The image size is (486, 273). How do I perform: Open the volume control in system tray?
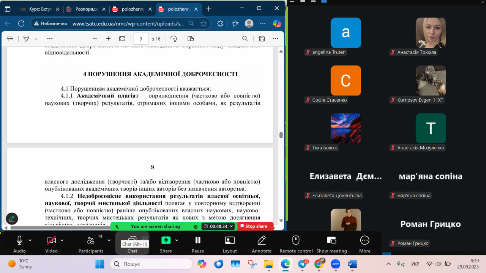pyautogui.click(x=438, y=264)
